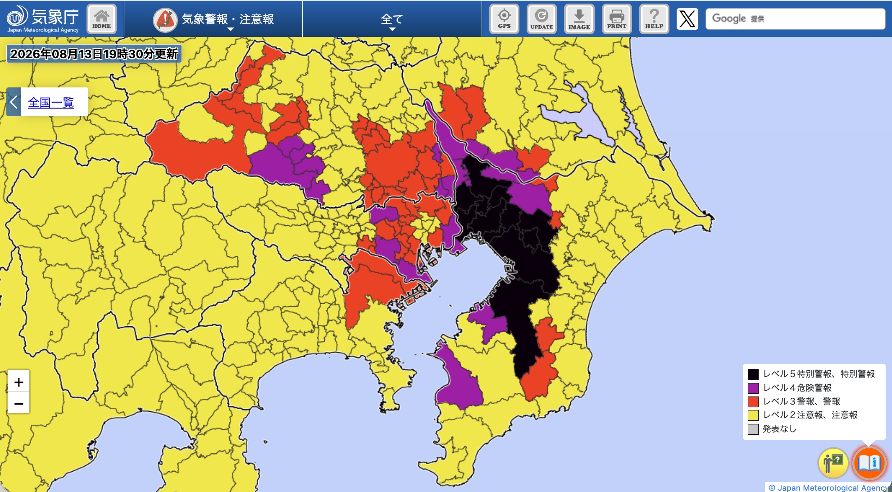Viewport: 892px width, 492px height.
Task: Click the 2026年08月13日19時30分更新 timestamp
Action: coord(94,54)
